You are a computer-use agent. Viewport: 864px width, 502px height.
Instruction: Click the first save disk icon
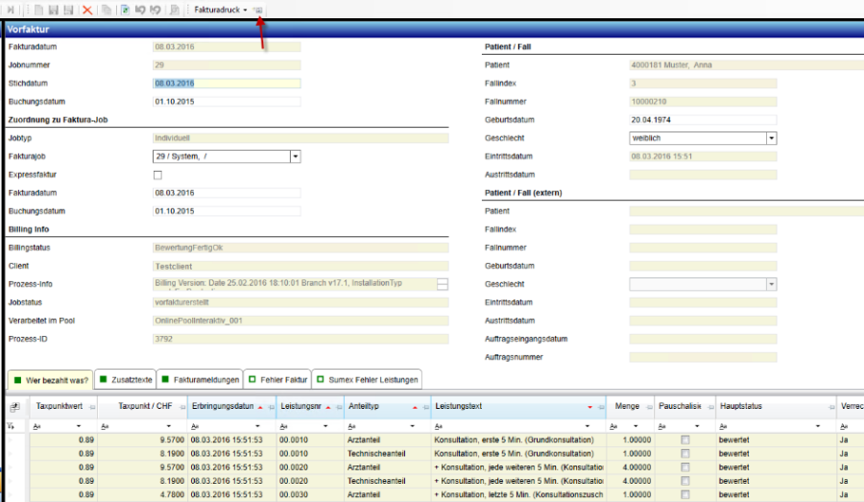[53, 10]
